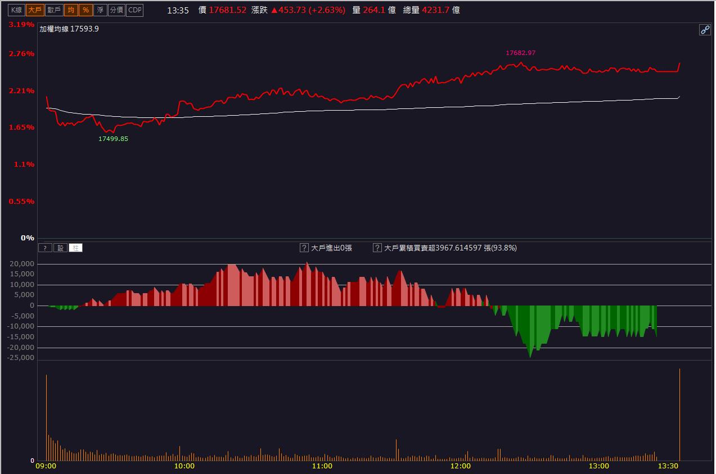Viewport: 716px width, 474px height.
Task: Switch to K線 chart view
Action: coord(17,10)
